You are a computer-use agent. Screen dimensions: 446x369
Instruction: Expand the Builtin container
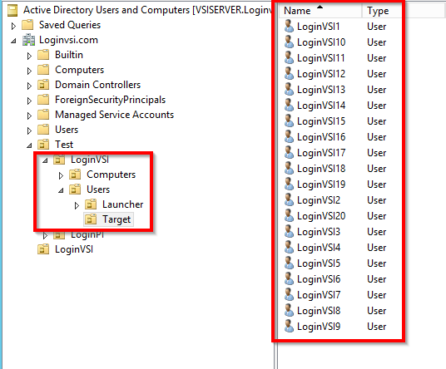[29, 56]
